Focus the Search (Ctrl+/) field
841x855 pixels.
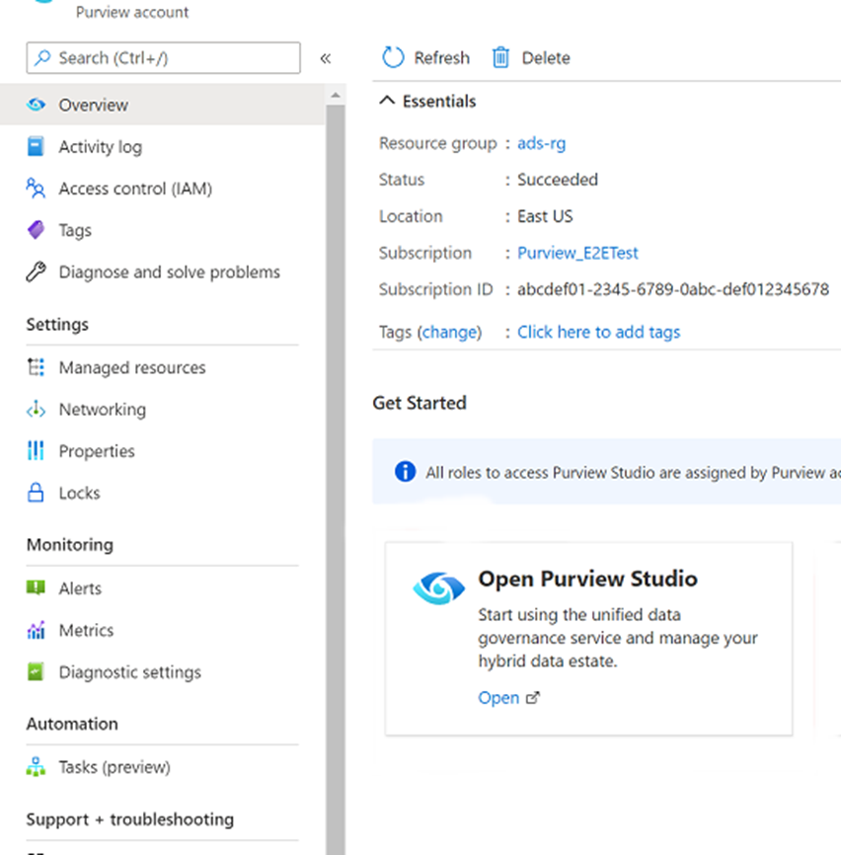pyautogui.click(x=163, y=57)
